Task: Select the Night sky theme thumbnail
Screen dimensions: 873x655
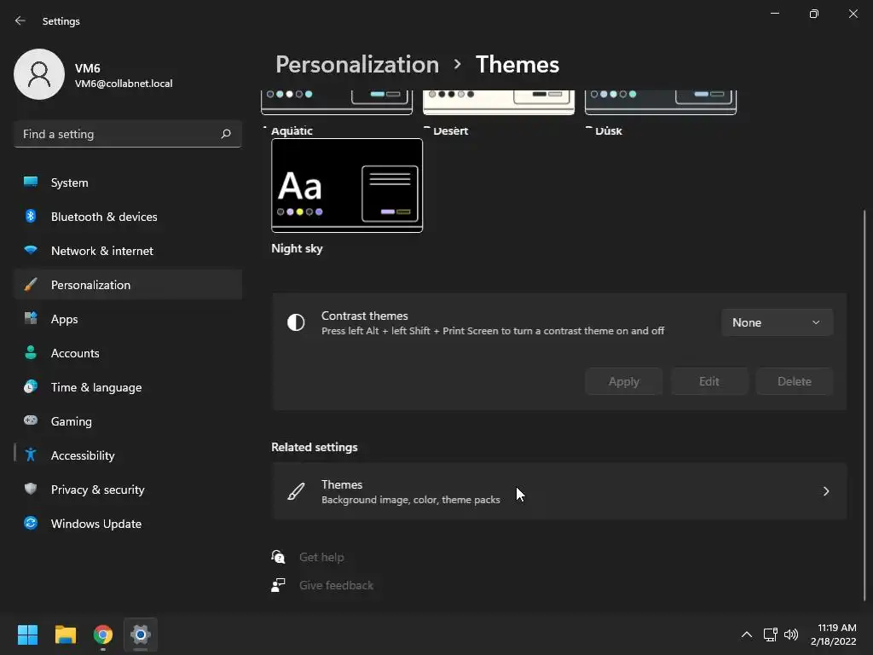Action: [x=347, y=185]
